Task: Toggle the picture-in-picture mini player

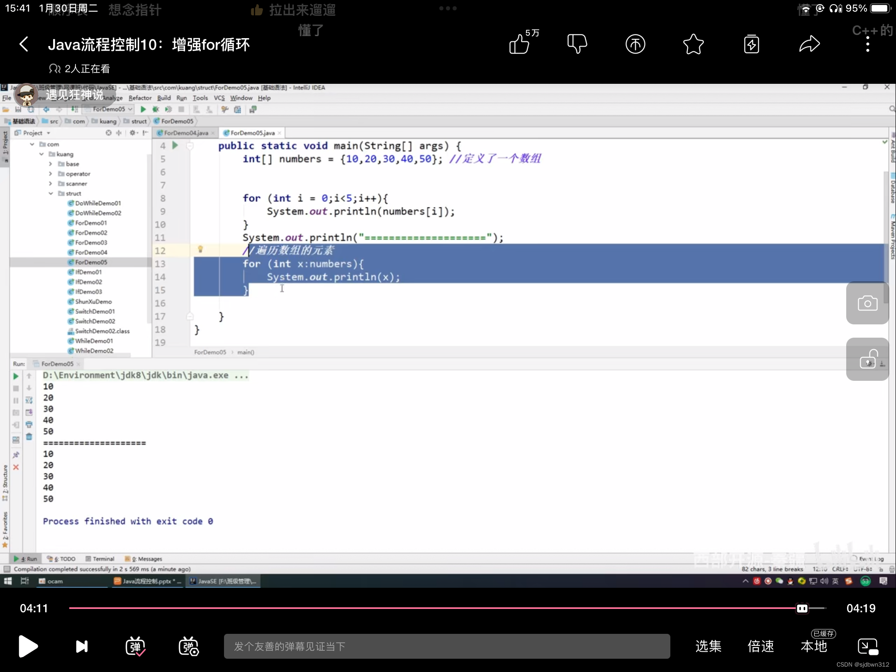Action: [x=867, y=646]
